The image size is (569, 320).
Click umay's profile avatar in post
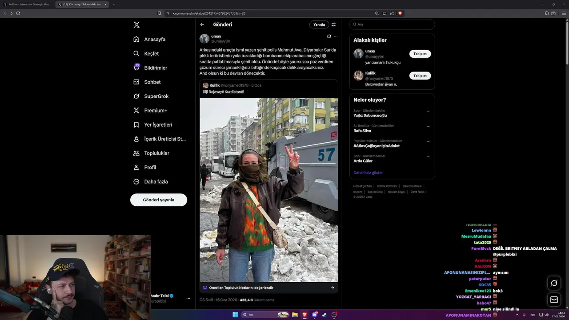point(204,39)
